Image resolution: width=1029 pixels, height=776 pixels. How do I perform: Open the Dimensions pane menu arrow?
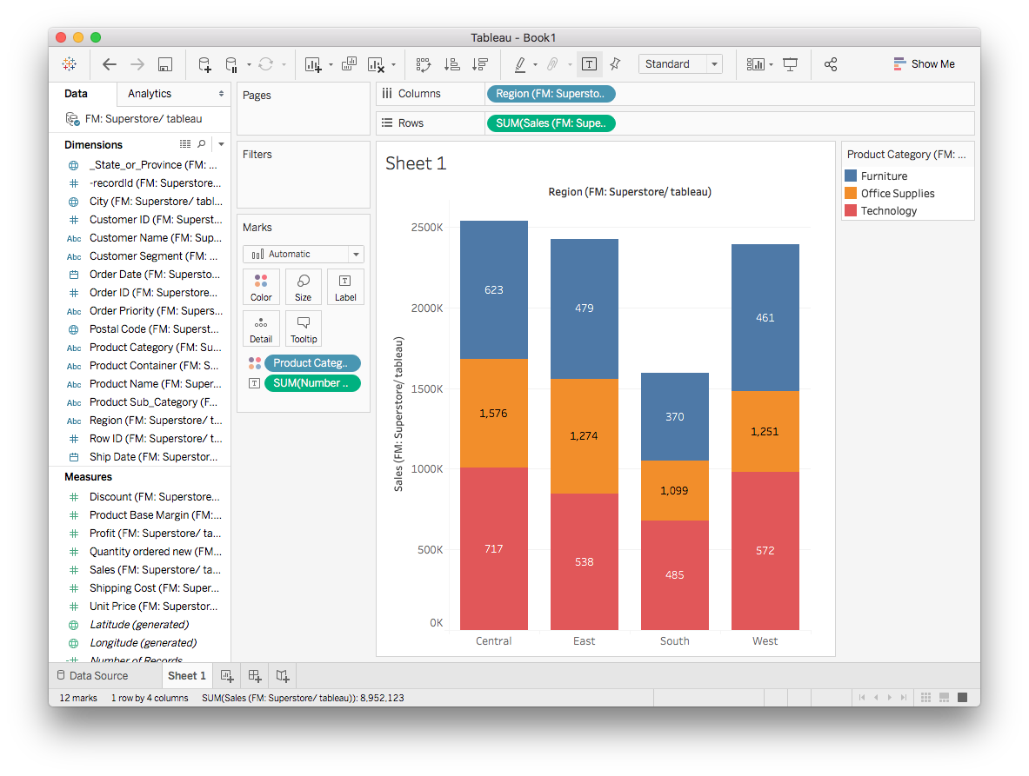(x=221, y=144)
